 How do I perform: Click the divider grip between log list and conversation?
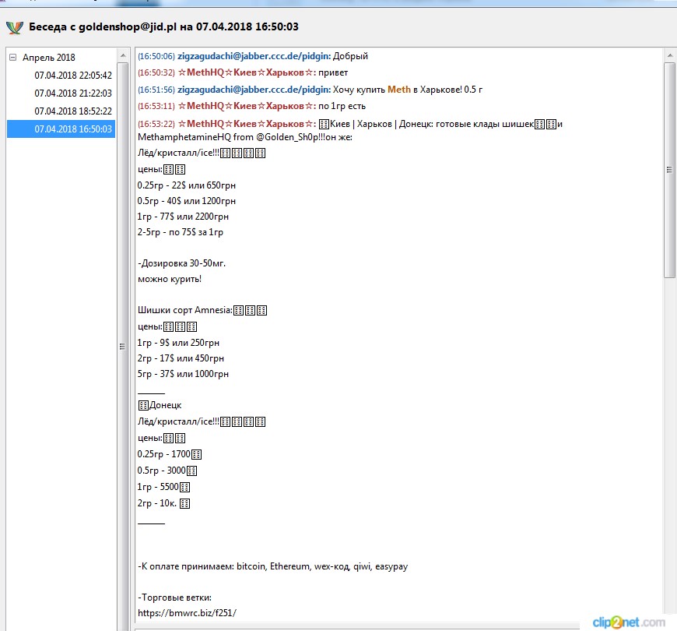(121, 347)
